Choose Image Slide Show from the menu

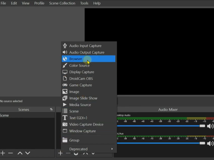pyautogui.click(x=89, y=98)
